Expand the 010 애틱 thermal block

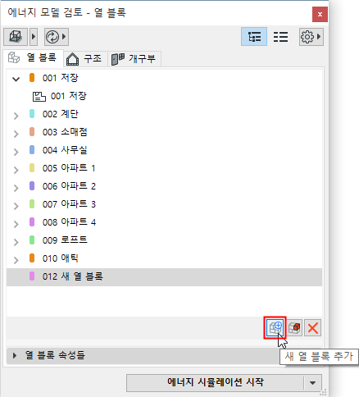click(16, 260)
